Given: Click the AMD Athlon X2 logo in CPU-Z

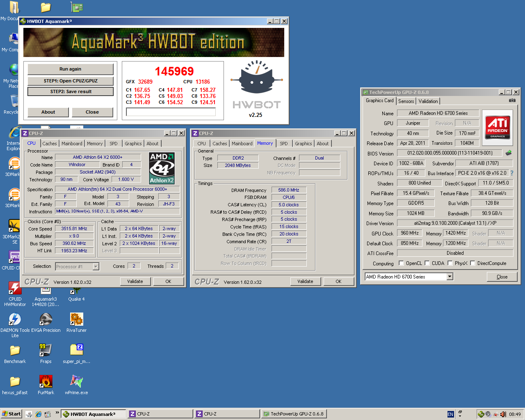Looking at the screenshot, I should pos(162,168).
